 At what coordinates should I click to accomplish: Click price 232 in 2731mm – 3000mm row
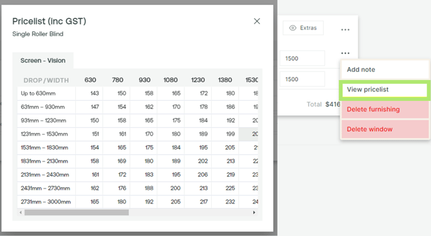(230, 202)
